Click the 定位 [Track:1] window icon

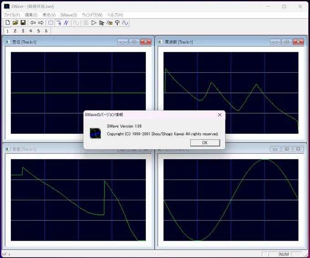(8, 42)
